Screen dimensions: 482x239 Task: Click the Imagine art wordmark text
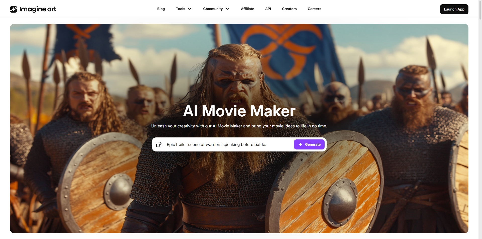38,9
